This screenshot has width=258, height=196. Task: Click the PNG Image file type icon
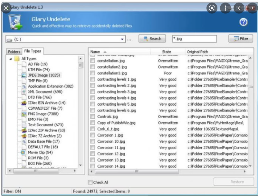pyautogui.click(x=24, y=114)
